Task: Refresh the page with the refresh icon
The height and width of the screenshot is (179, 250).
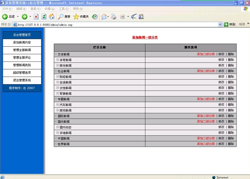Action: click(44, 16)
